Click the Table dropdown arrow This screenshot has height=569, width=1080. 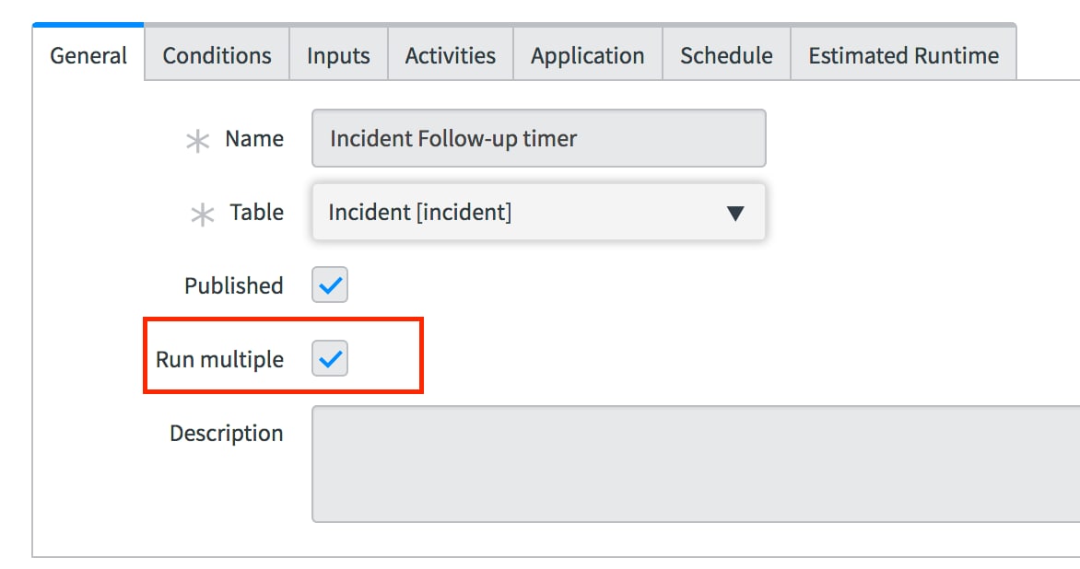pos(735,214)
